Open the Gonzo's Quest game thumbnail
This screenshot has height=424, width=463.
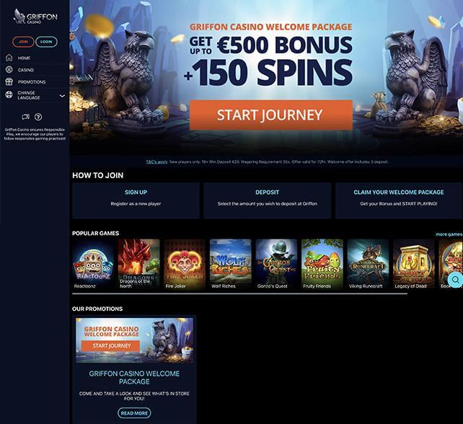pos(276,264)
